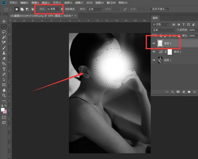
Task: Click the 羽化 feather value field
Action: coord(53,9)
